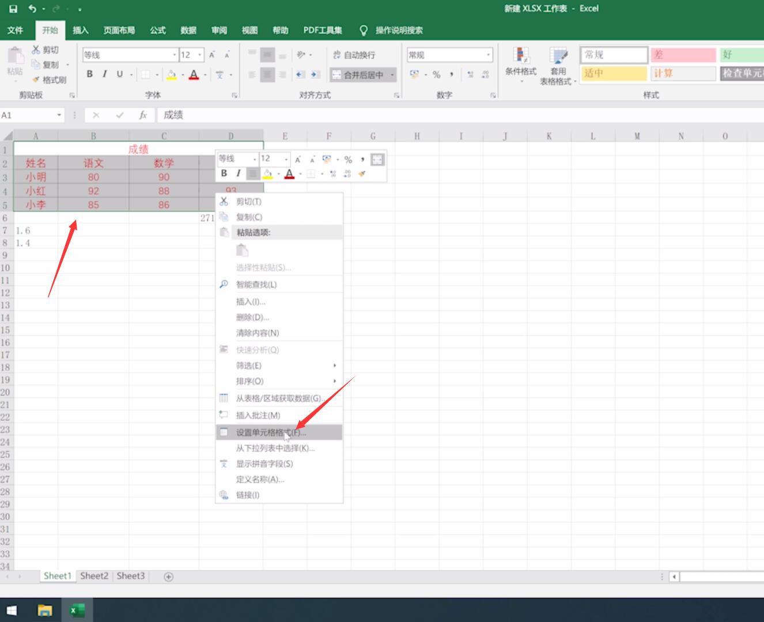Click the ribbon Increase Indent icon
This screenshot has width=764, height=622.
click(315, 74)
